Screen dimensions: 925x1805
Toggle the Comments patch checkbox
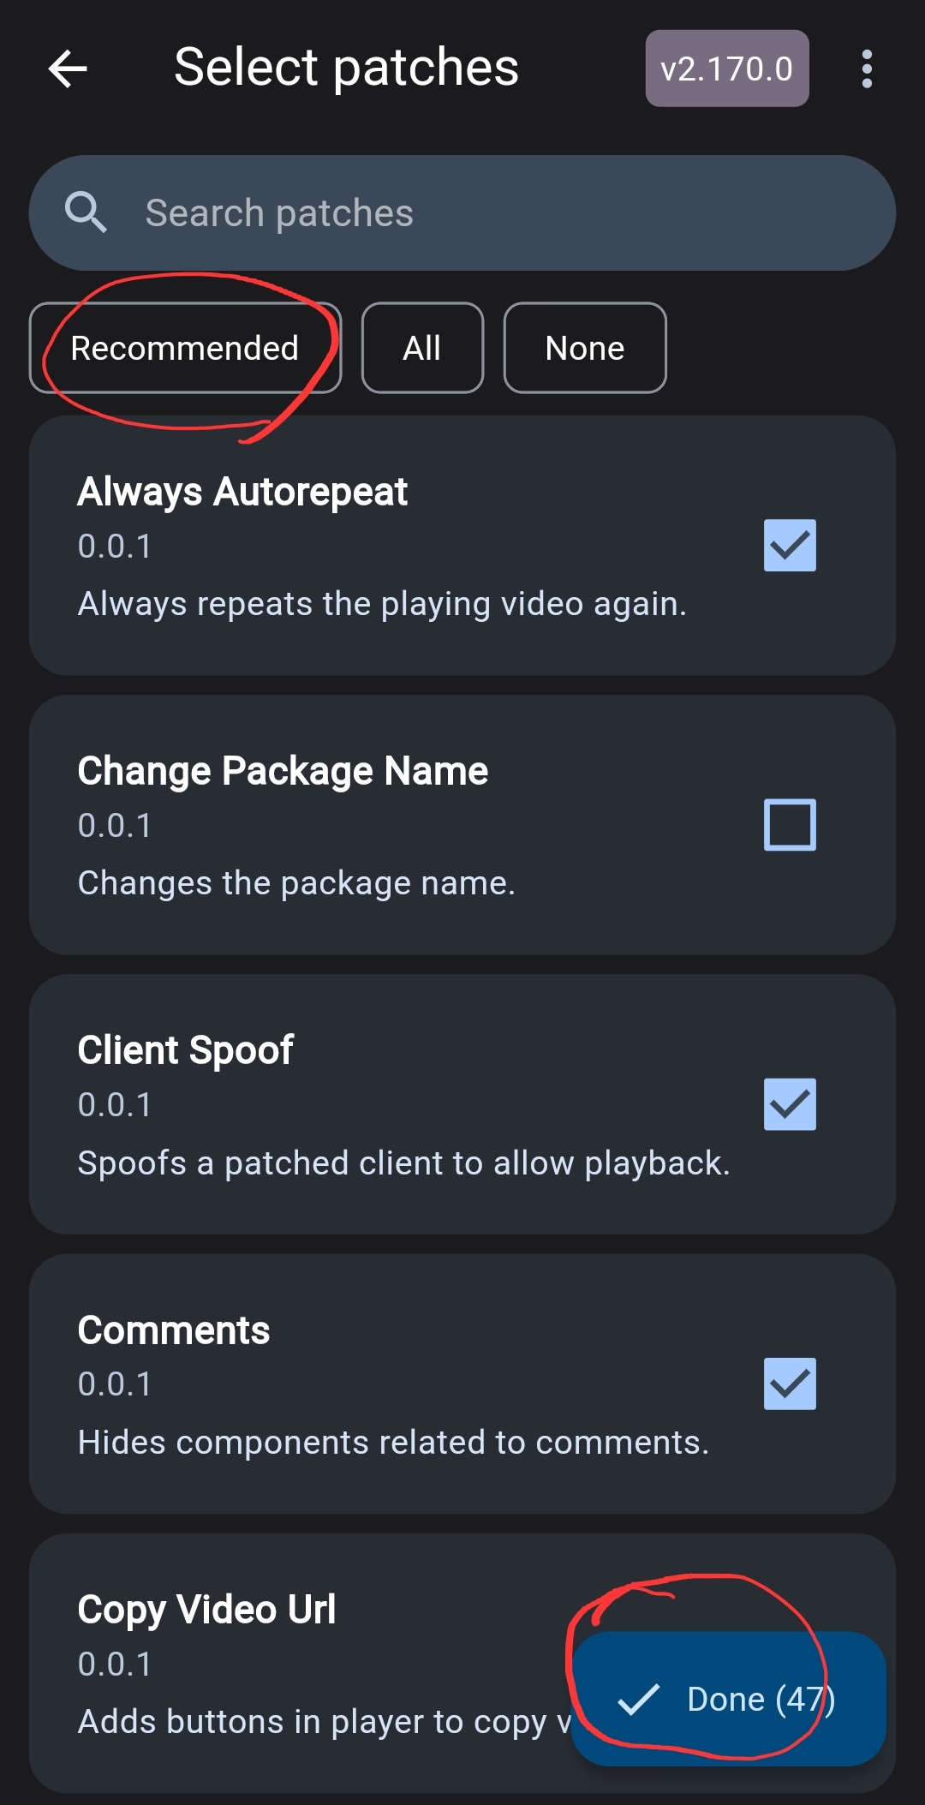coord(790,1384)
